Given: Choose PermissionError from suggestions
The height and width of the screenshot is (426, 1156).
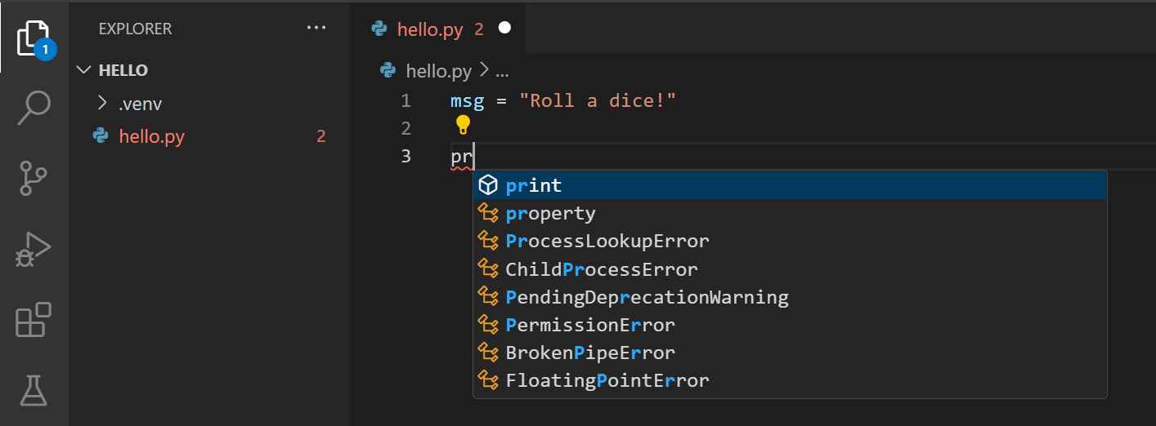Looking at the screenshot, I should click(x=590, y=325).
